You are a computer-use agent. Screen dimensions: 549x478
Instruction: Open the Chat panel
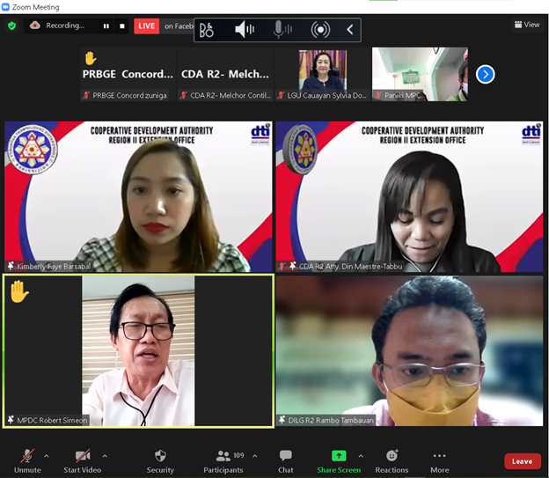(286, 461)
